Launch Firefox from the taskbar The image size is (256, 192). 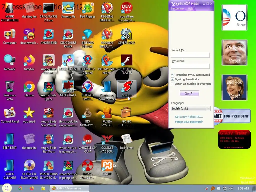pyautogui.click(x=32, y=188)
